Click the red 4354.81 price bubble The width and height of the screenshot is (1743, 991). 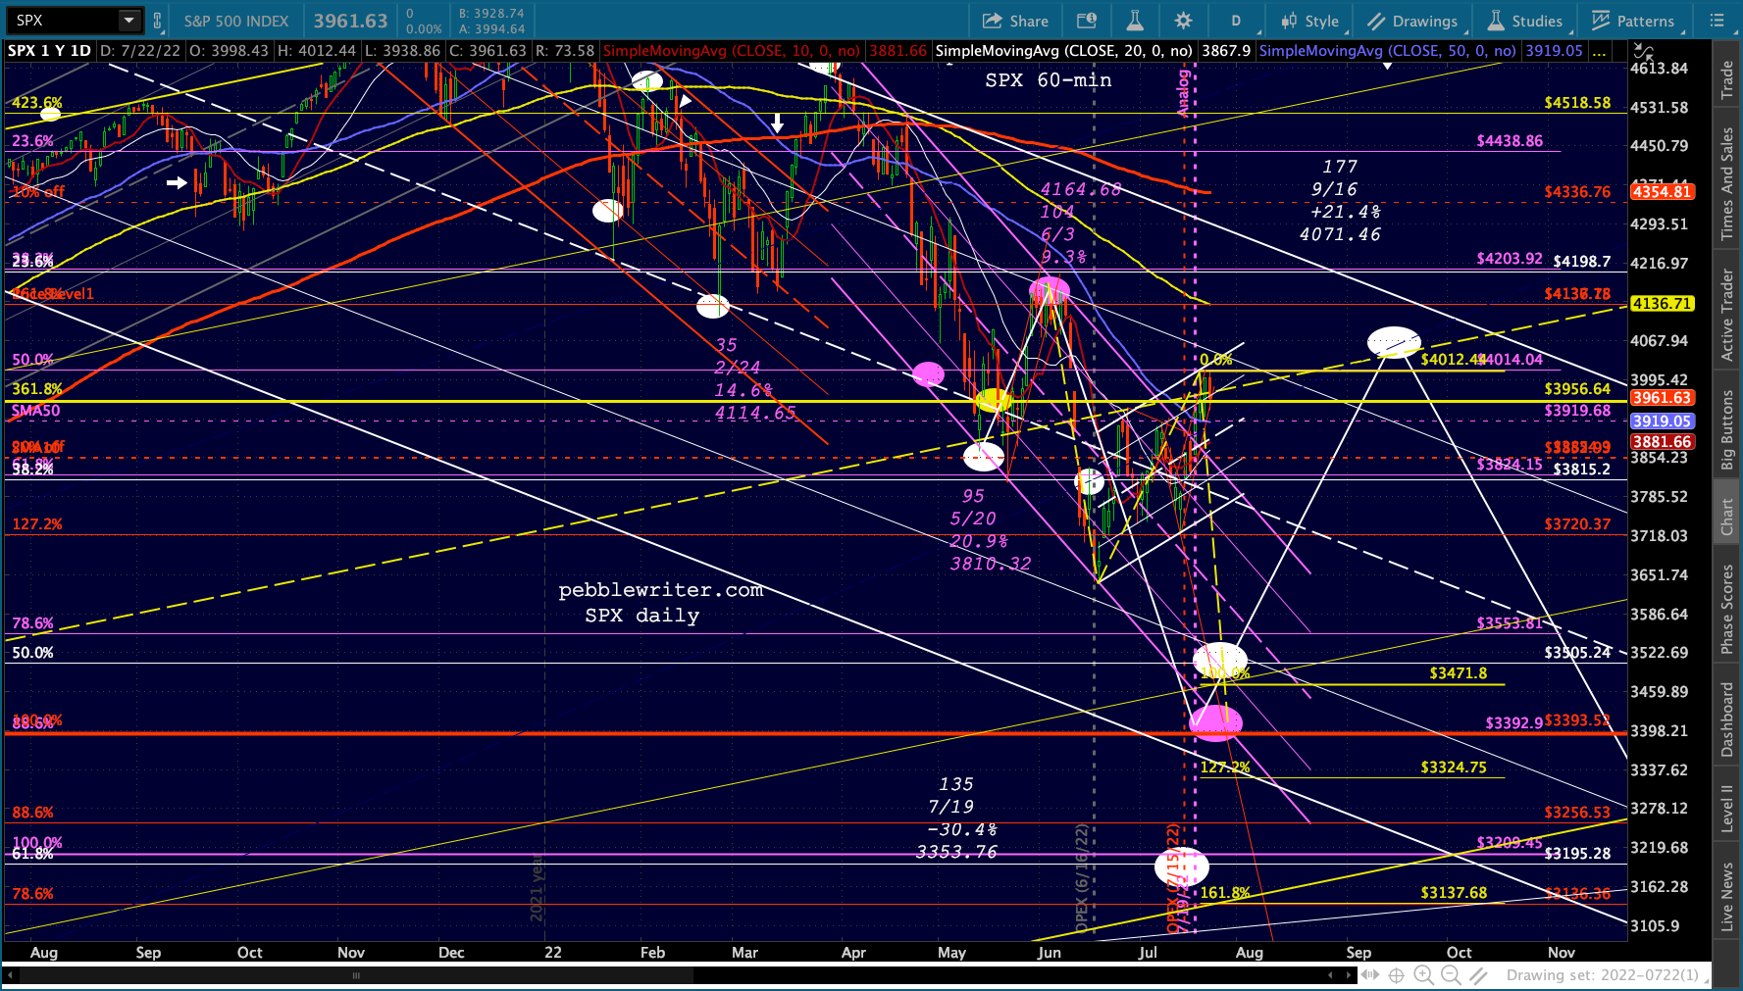coord(1662,192)
